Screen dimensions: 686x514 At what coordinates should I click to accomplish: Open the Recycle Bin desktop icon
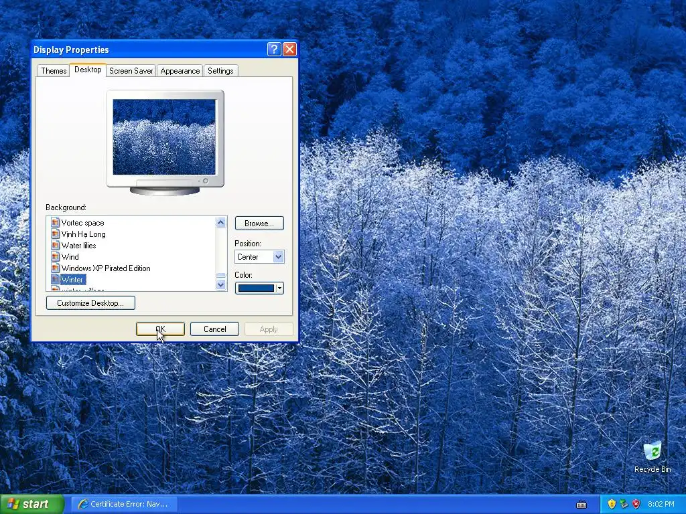tap(653, 456)
